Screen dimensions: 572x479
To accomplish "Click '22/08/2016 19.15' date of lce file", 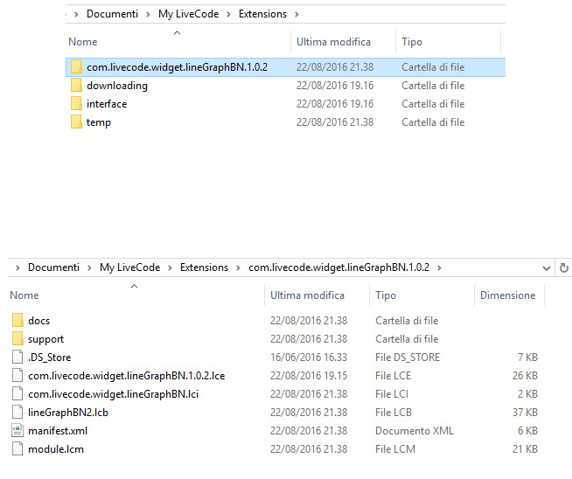I will [309, 376].
